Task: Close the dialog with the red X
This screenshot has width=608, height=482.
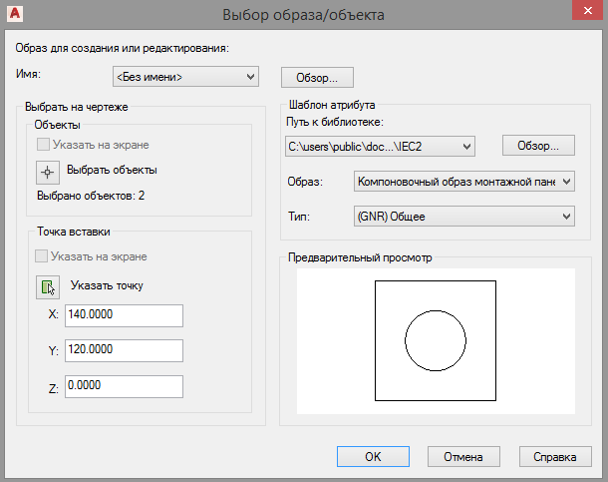Action: [x=587, y=10]
